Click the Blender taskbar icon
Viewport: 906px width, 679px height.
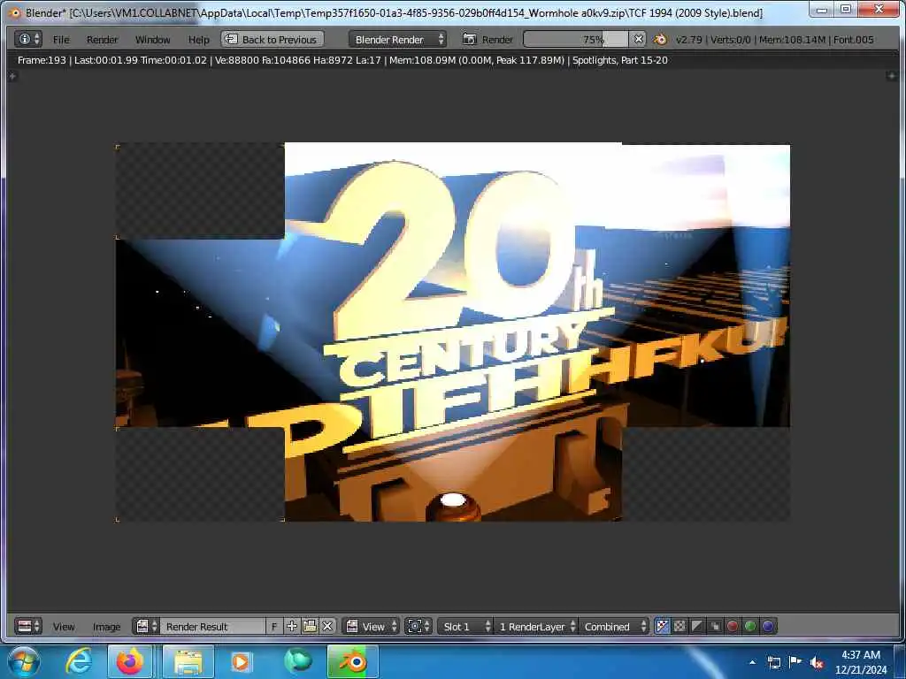[353, 661]
